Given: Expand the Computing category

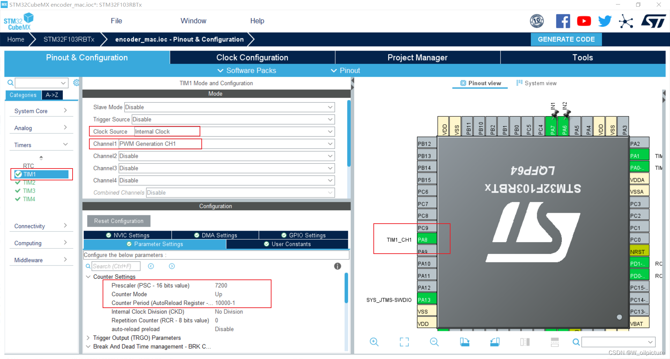Looking at the screenshot, I should coord(41,243).
